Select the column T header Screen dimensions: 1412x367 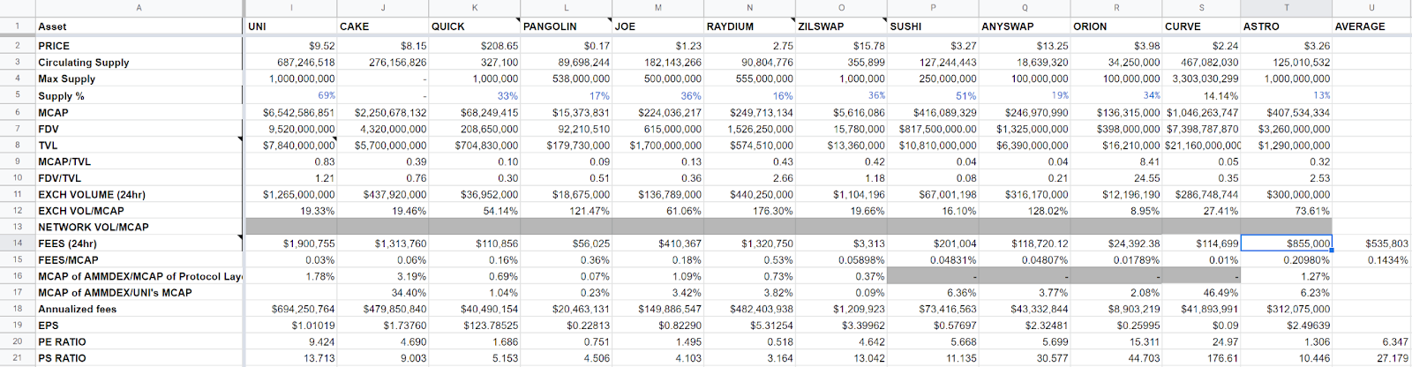tap(1286, 7)
